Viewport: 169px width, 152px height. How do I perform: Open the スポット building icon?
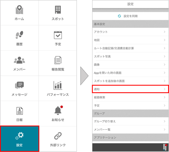point(58,10)
